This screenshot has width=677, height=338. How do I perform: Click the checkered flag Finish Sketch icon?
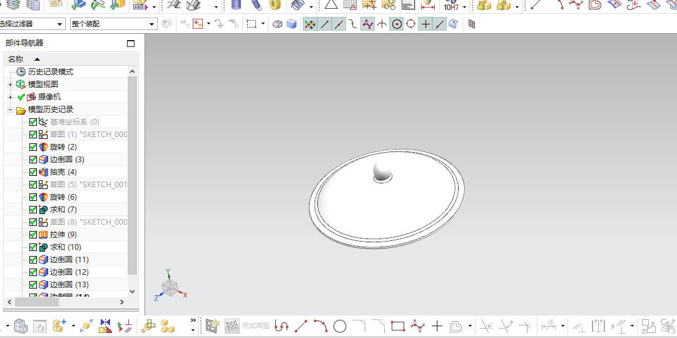[x=232, y=325]
